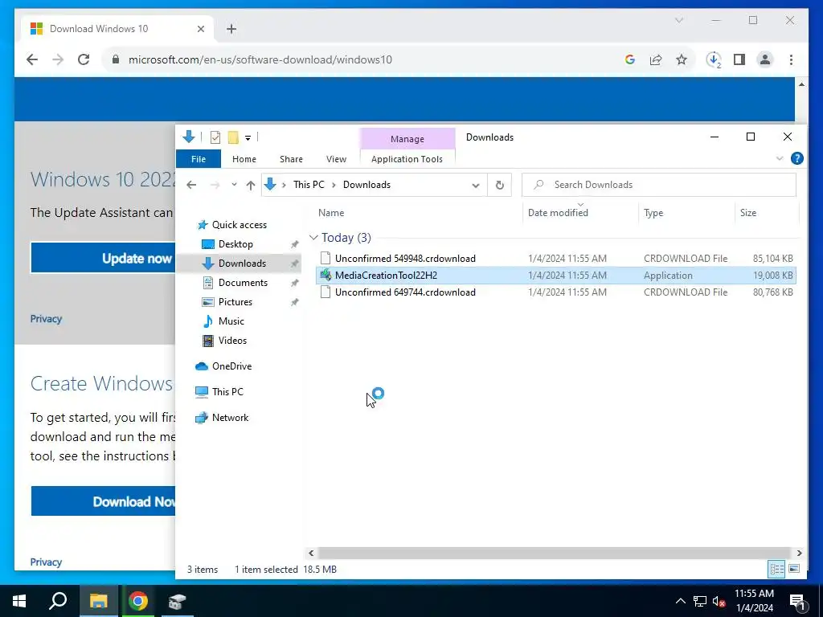Open the View ribbon tab
This screenshot has height=617, width=823.
click(336, 159)
